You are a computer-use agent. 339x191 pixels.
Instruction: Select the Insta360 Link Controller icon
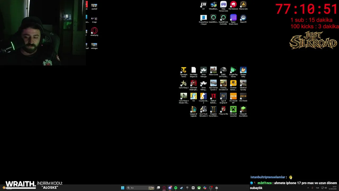223,20
